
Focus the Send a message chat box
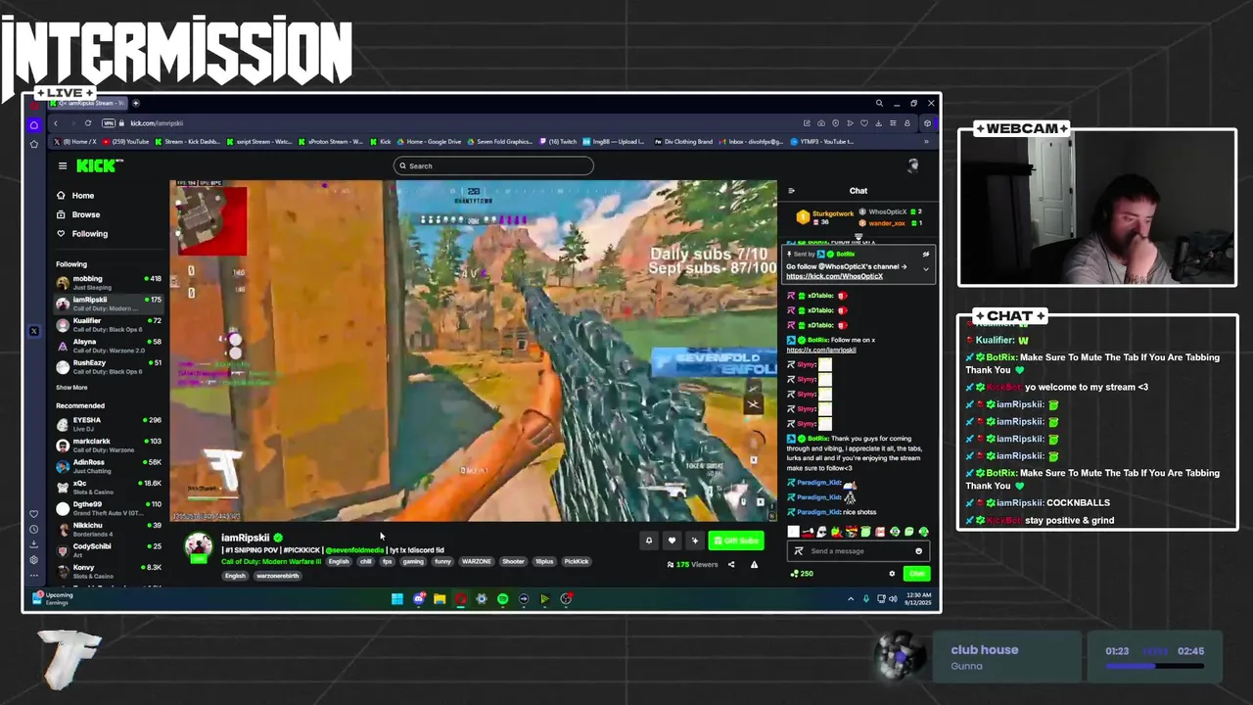pyautogui.click(x=857, y=551)
